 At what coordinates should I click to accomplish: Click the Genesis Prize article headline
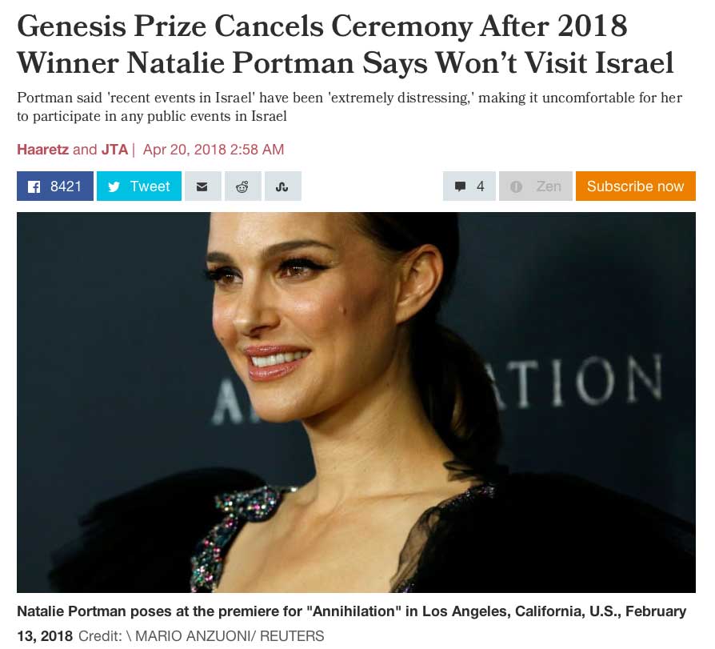[346, 44]
